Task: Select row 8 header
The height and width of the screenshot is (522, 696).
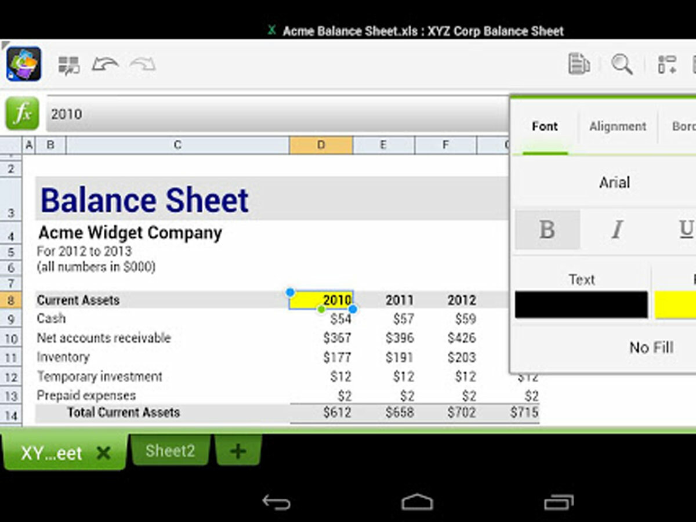Action: [11, 300]
